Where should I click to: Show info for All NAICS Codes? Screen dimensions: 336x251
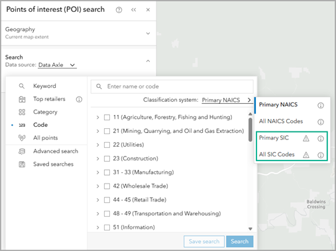click(321, 122)
